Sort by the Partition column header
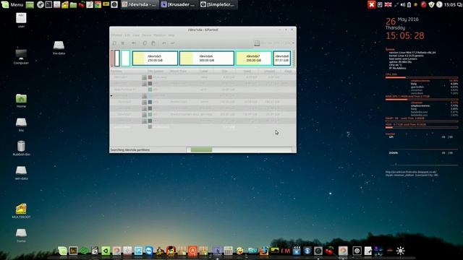 (x=128, y=71)
